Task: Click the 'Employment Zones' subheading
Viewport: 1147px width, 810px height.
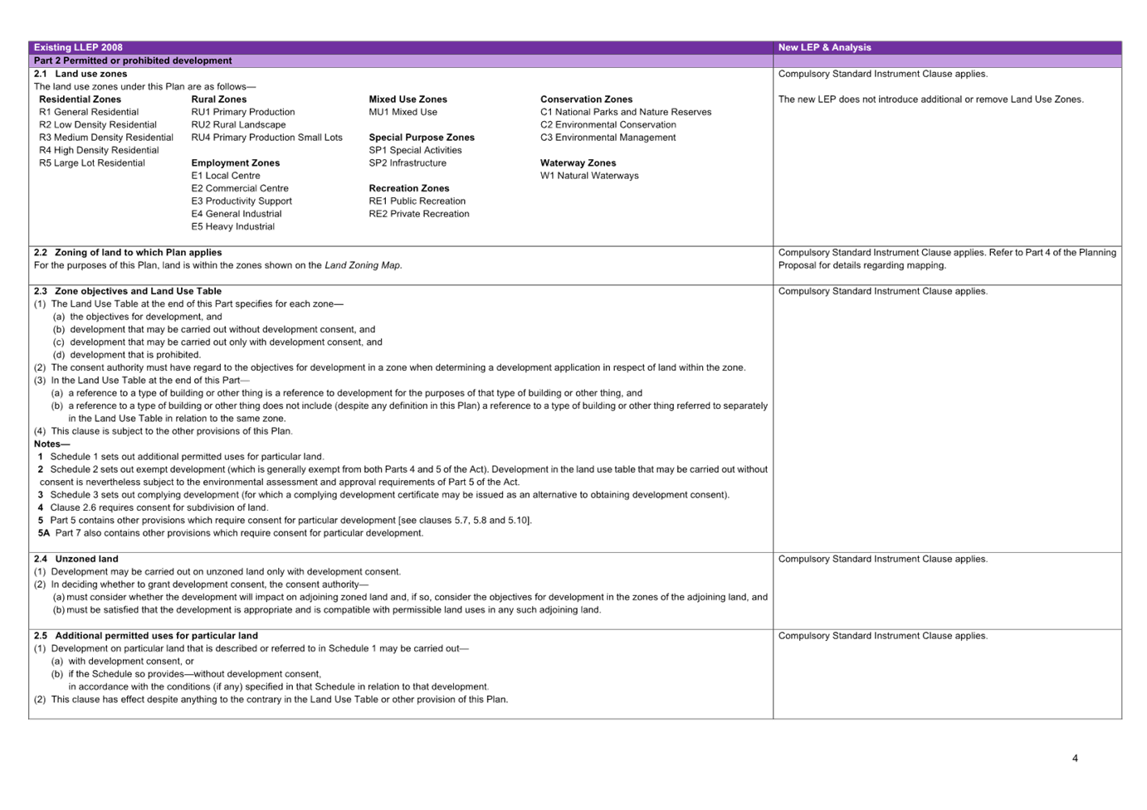Action: point(236,163)
